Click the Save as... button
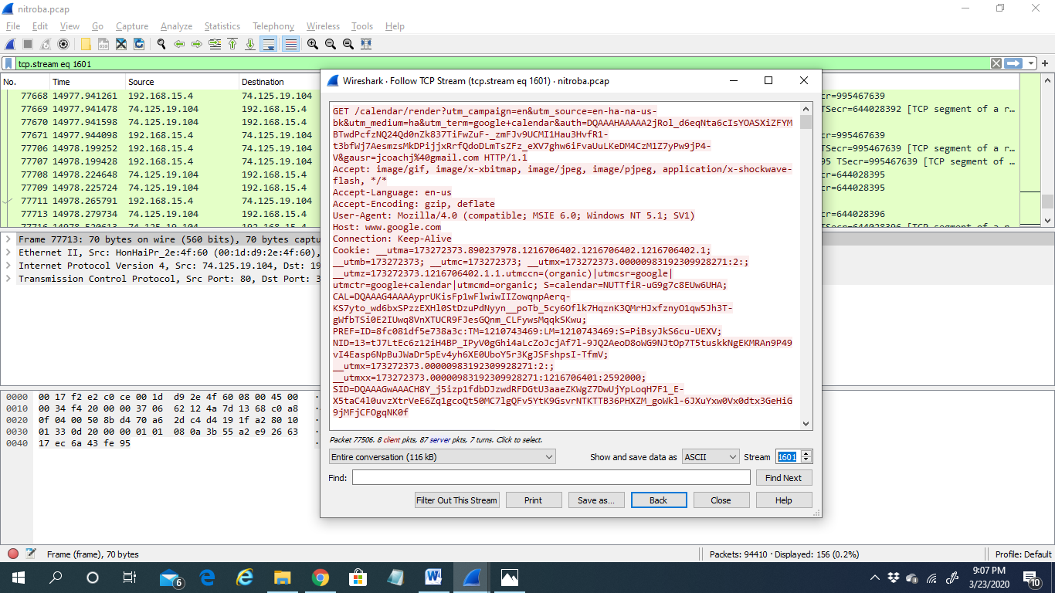1055x593 pixels. coord(595,500)
